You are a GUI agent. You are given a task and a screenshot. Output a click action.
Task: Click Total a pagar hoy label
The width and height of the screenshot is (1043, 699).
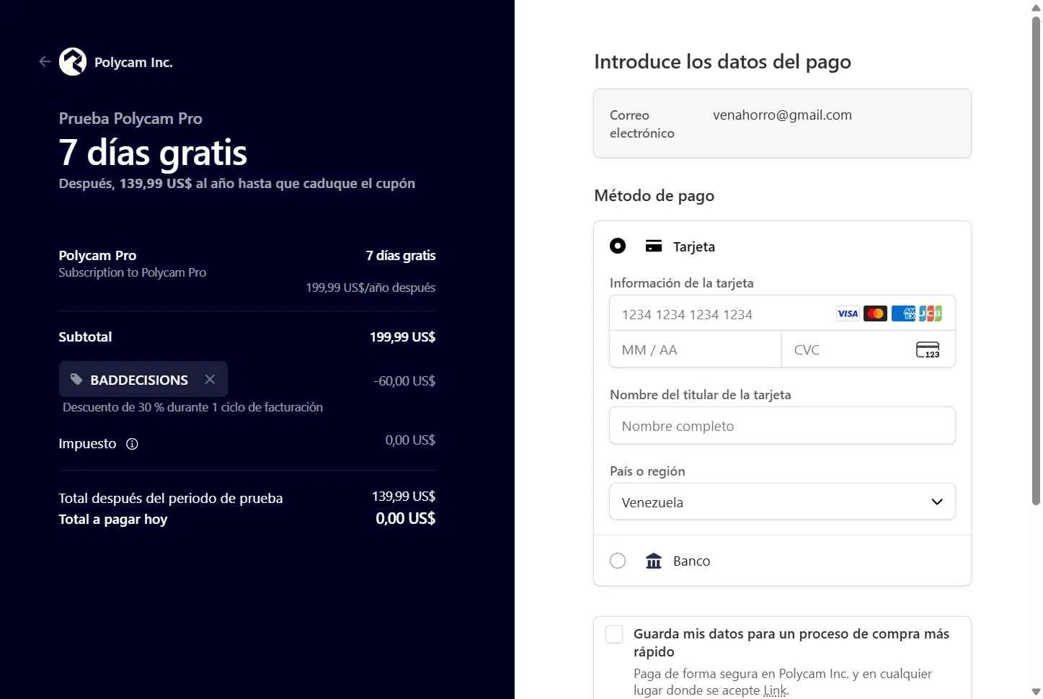click(113, 519)
